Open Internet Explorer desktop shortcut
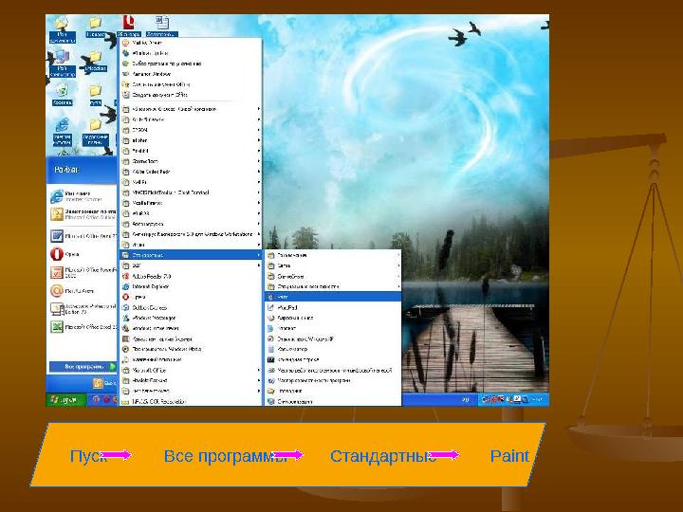 pyautogui.click(x=62, y=131)
